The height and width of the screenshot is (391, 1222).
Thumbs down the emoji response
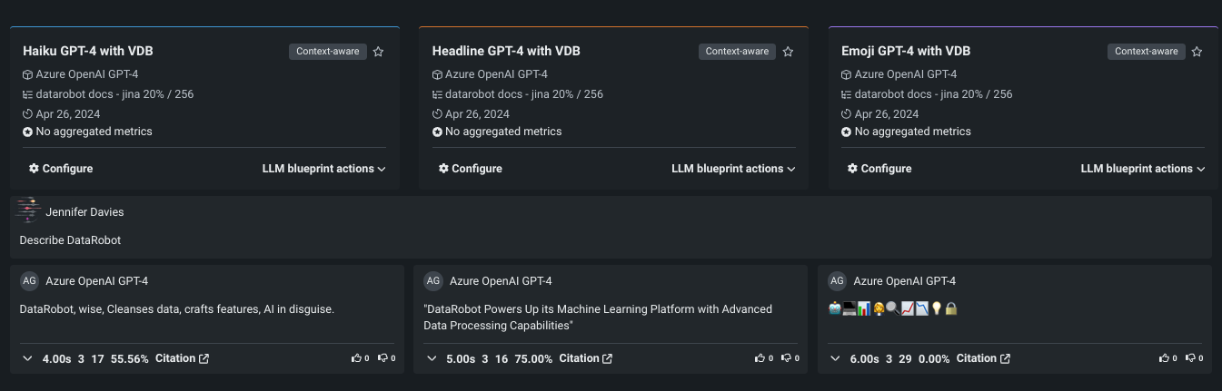pyautogui.click(x=1189, y=358)
